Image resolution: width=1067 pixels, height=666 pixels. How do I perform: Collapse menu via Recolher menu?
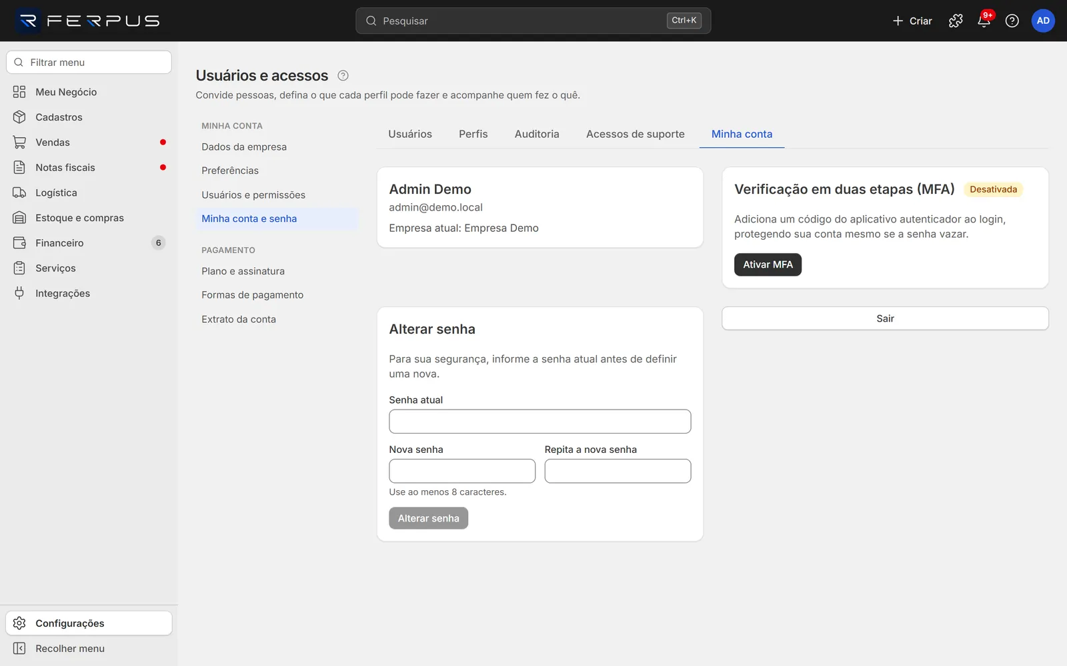point(89,649)
